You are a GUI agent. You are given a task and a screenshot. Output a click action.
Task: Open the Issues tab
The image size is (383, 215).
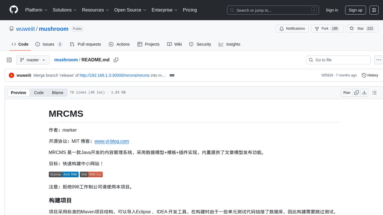tap(49, 44)
